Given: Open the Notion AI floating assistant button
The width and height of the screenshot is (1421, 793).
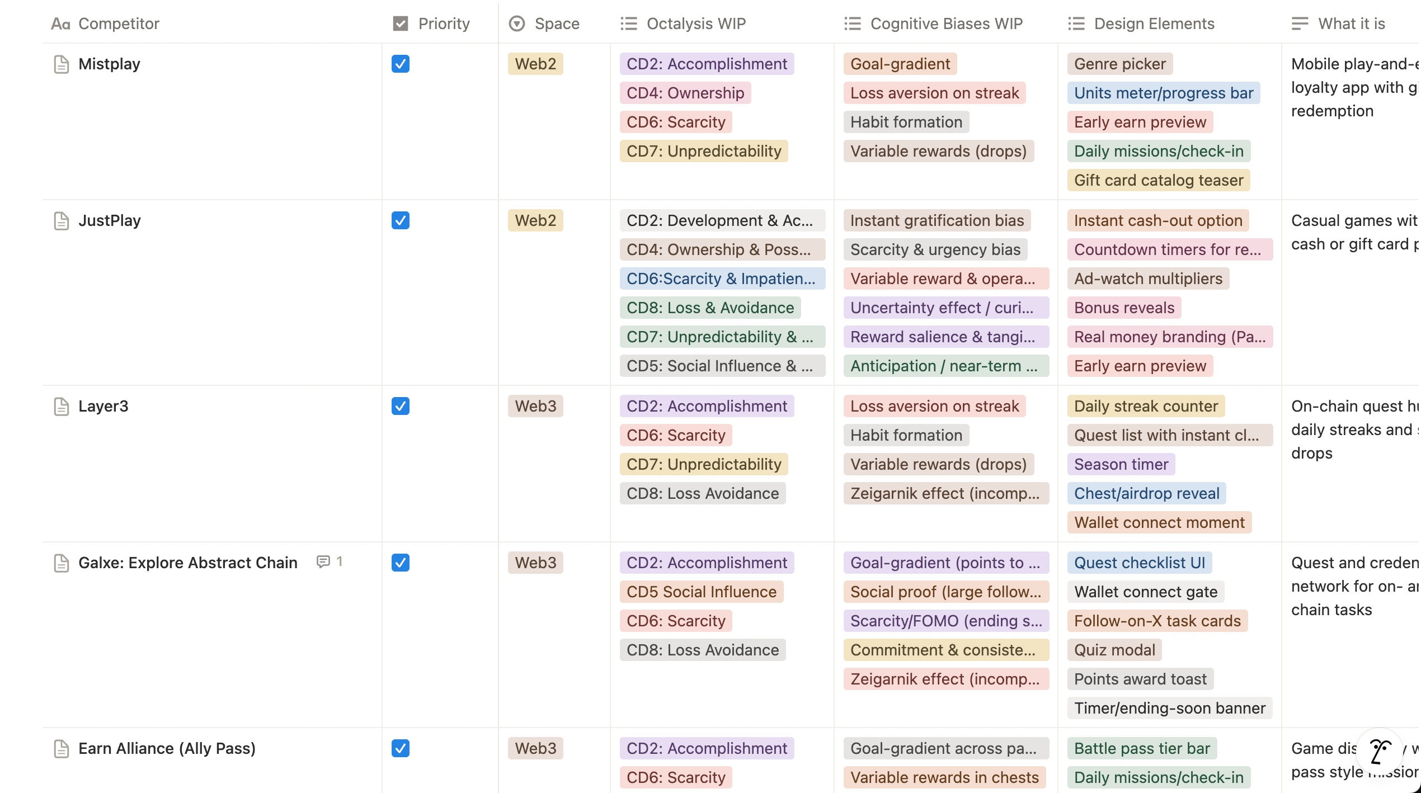Looking at the screenshot, I should 1380,751.
